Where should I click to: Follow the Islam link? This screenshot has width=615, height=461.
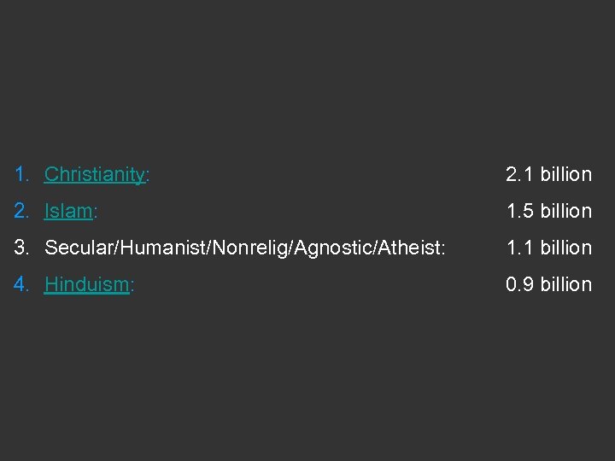point(67,211)
